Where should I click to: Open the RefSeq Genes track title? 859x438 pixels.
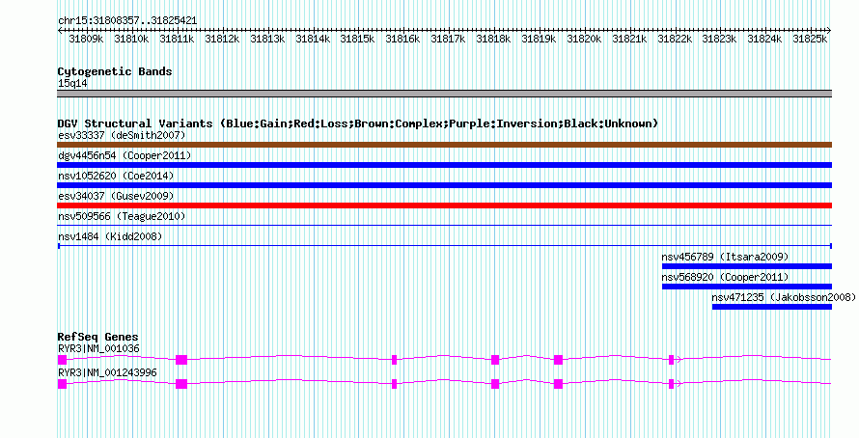point(98,337)
